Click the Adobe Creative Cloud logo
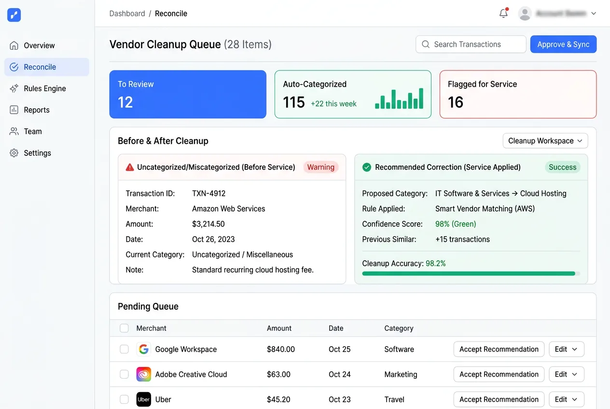The image size is (610, 409). (x=144, y=374)
